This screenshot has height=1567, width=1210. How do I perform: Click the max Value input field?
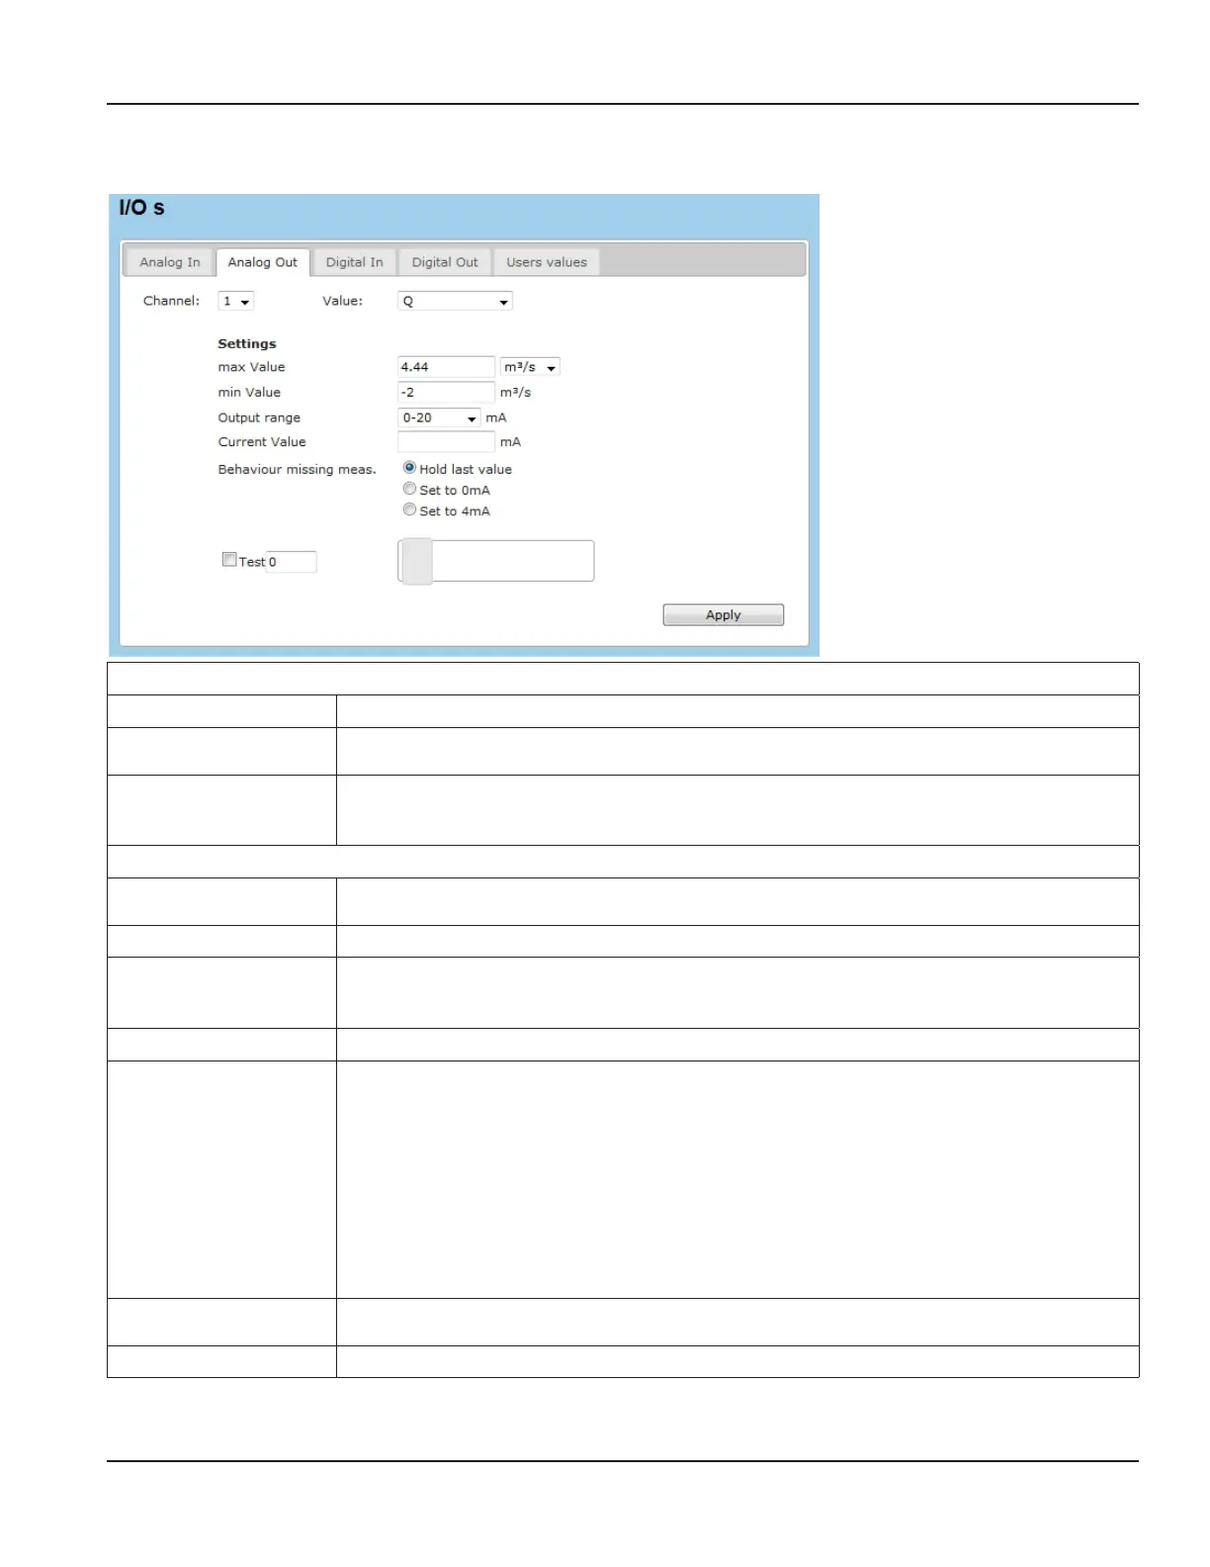pyautogui.click(x=446, y=367)
